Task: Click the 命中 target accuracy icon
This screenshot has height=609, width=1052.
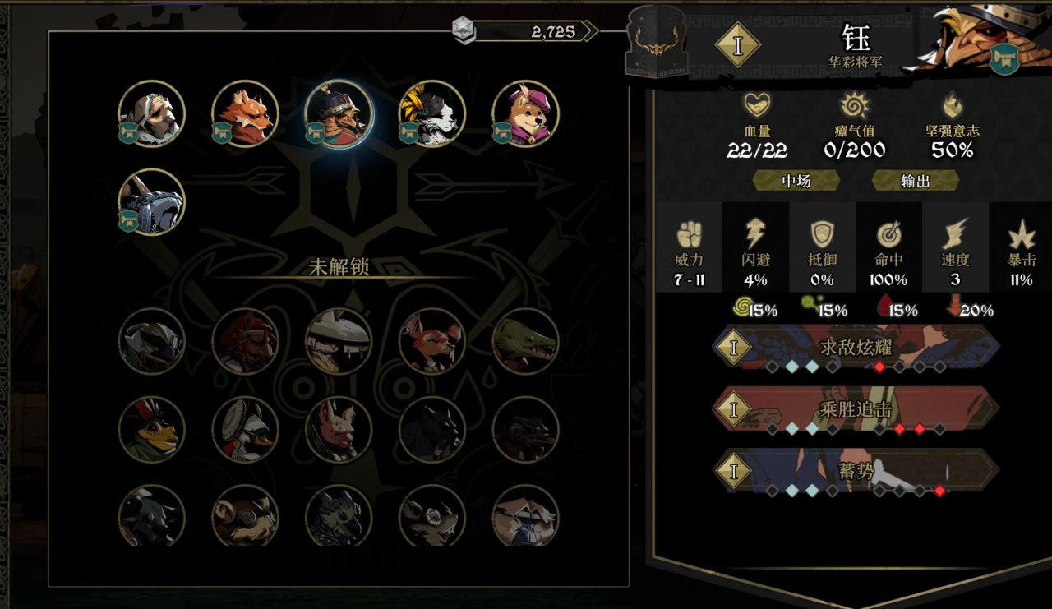Action: [888, 234]
